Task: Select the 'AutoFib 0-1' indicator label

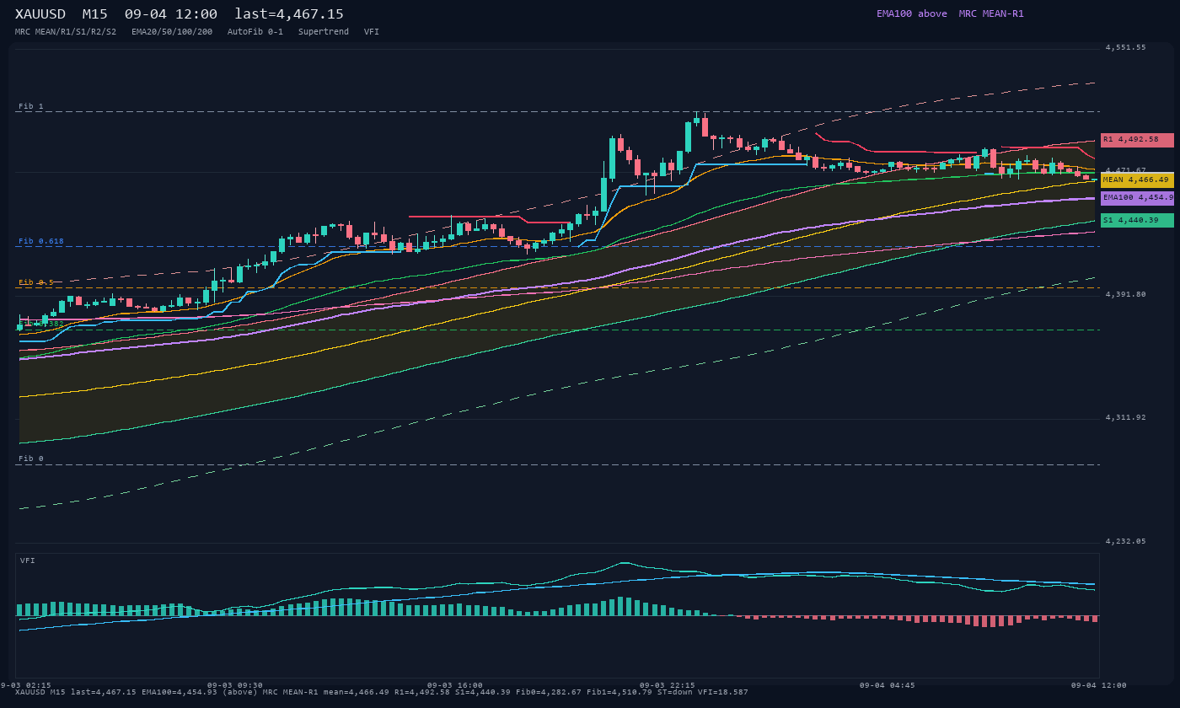Action: click(255, 32)
